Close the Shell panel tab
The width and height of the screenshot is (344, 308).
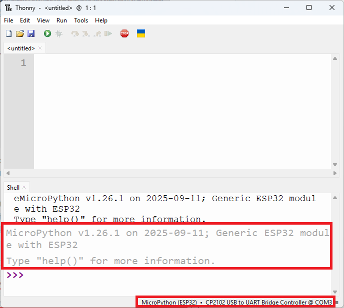pyautogui.click(x=24, y=188)
